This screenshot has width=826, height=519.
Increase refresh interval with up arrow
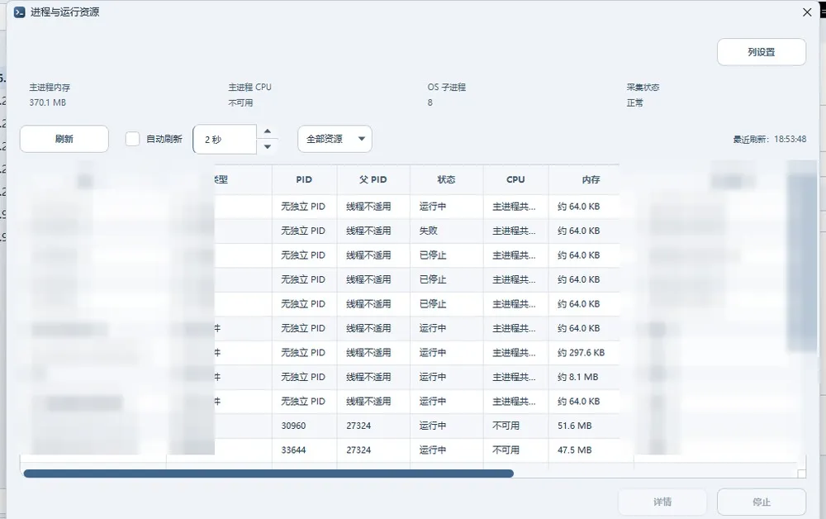pos(268,131)
